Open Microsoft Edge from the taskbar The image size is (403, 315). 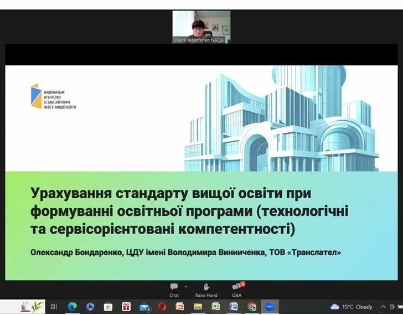pos(72,307)
